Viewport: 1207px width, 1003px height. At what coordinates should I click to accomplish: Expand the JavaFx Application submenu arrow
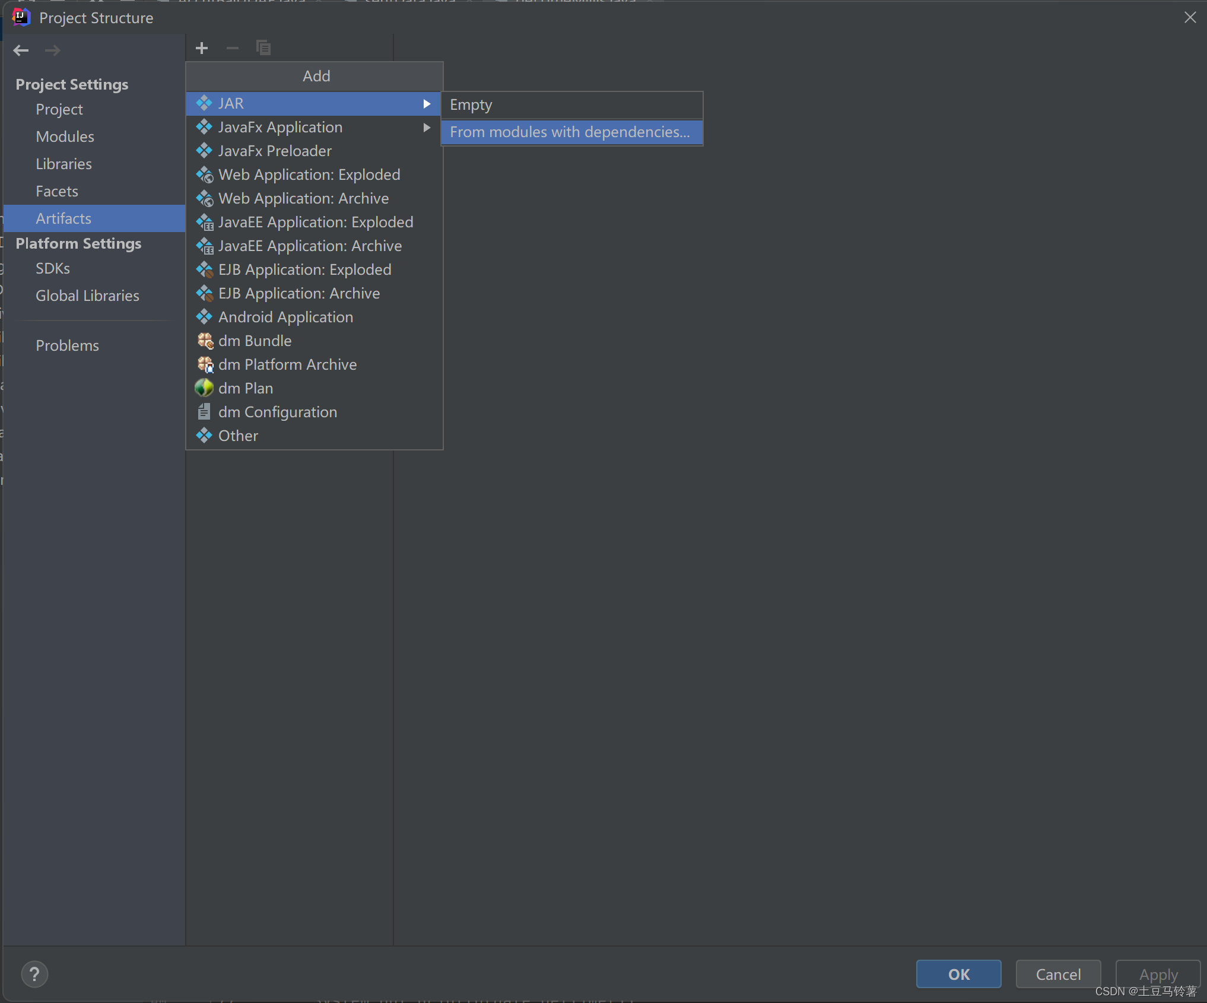(427, 128)
